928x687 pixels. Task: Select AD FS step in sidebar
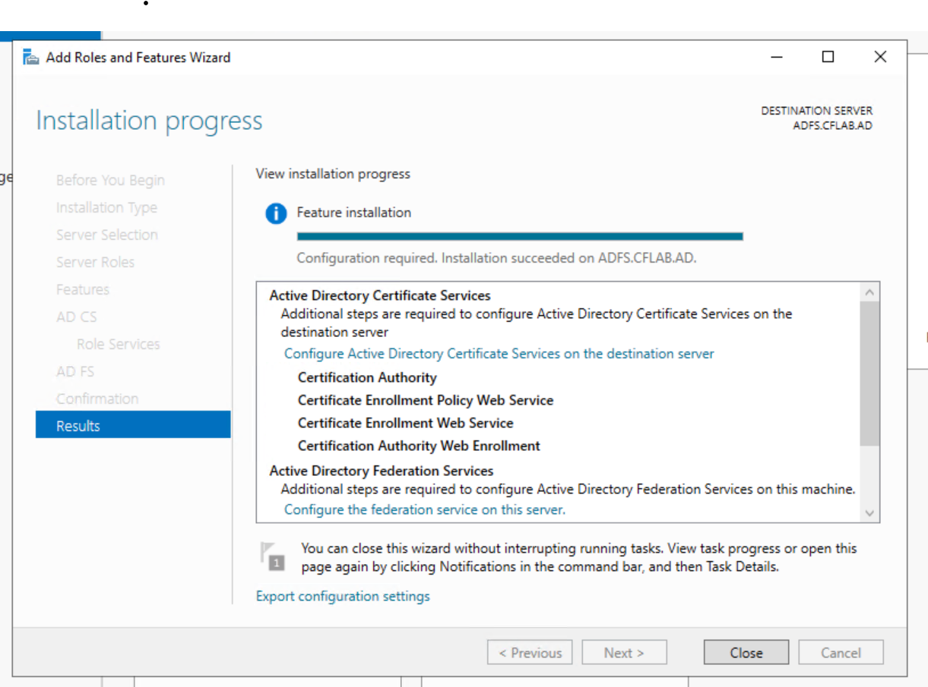click(75, 371)
